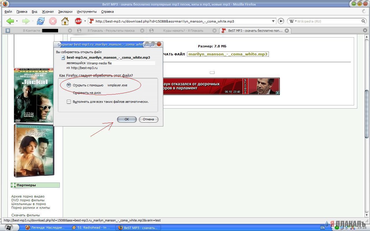
Task: Click the scrollbar down arrow
Action: tap(367, 215)
